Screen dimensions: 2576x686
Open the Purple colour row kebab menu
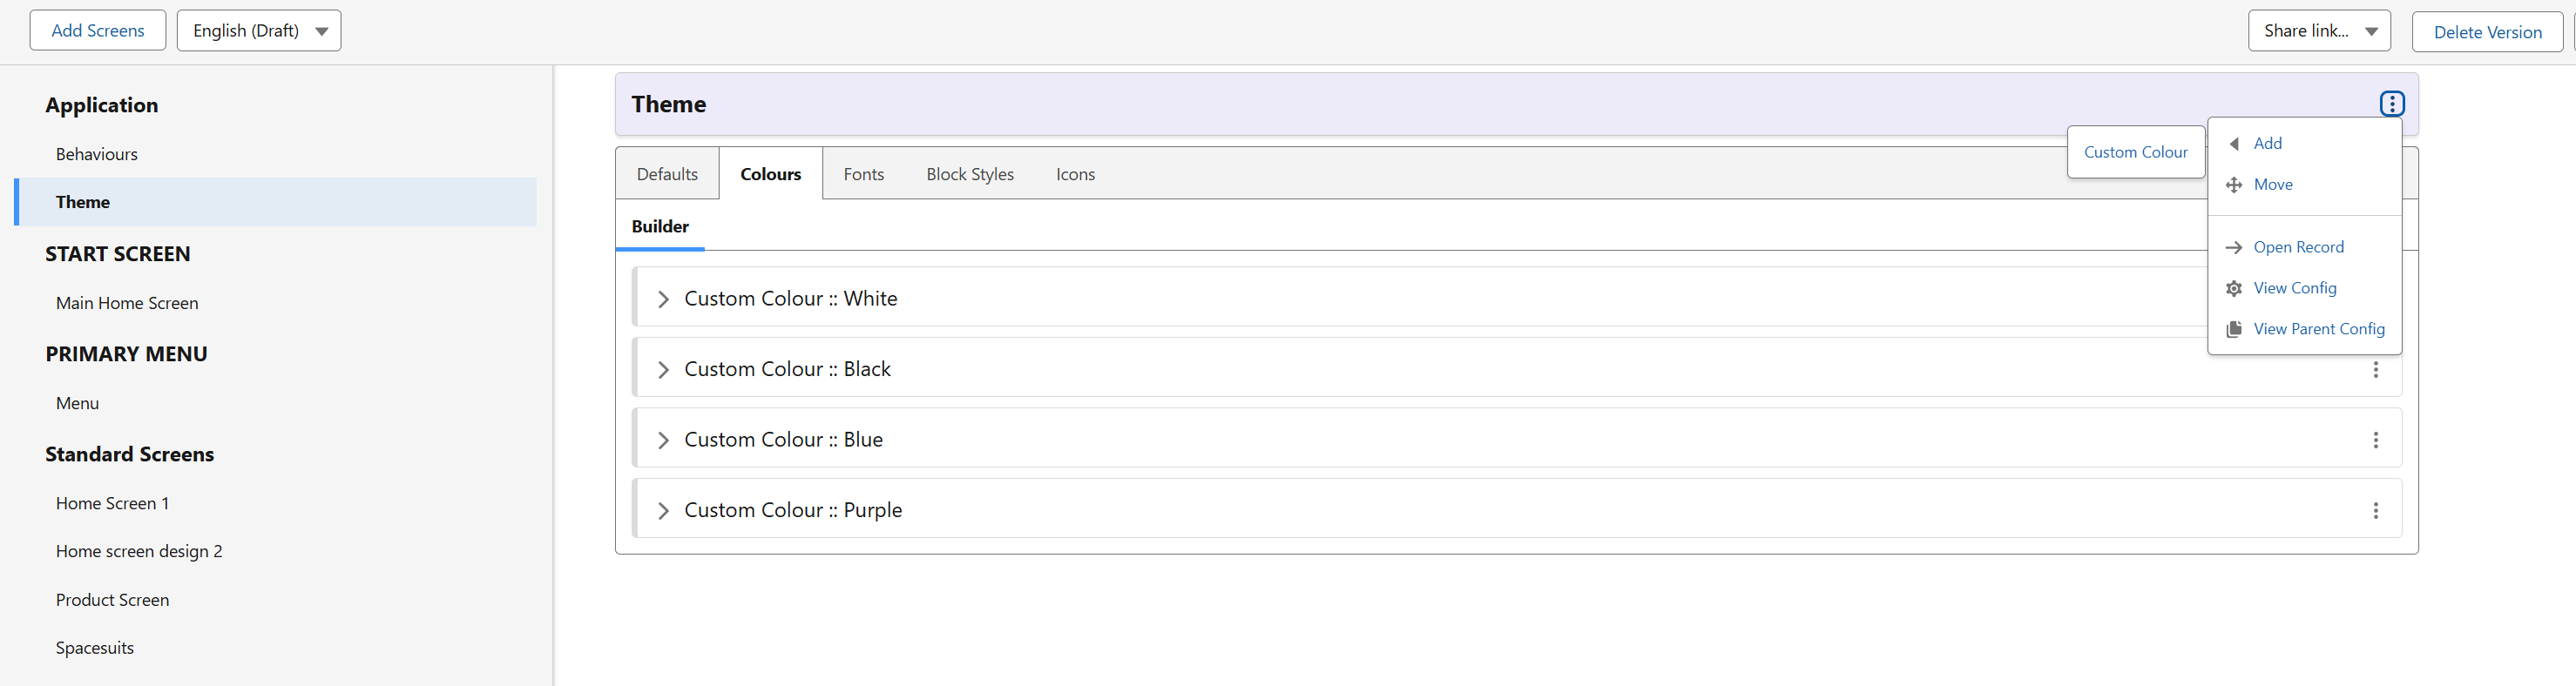tap(2375, 511)
